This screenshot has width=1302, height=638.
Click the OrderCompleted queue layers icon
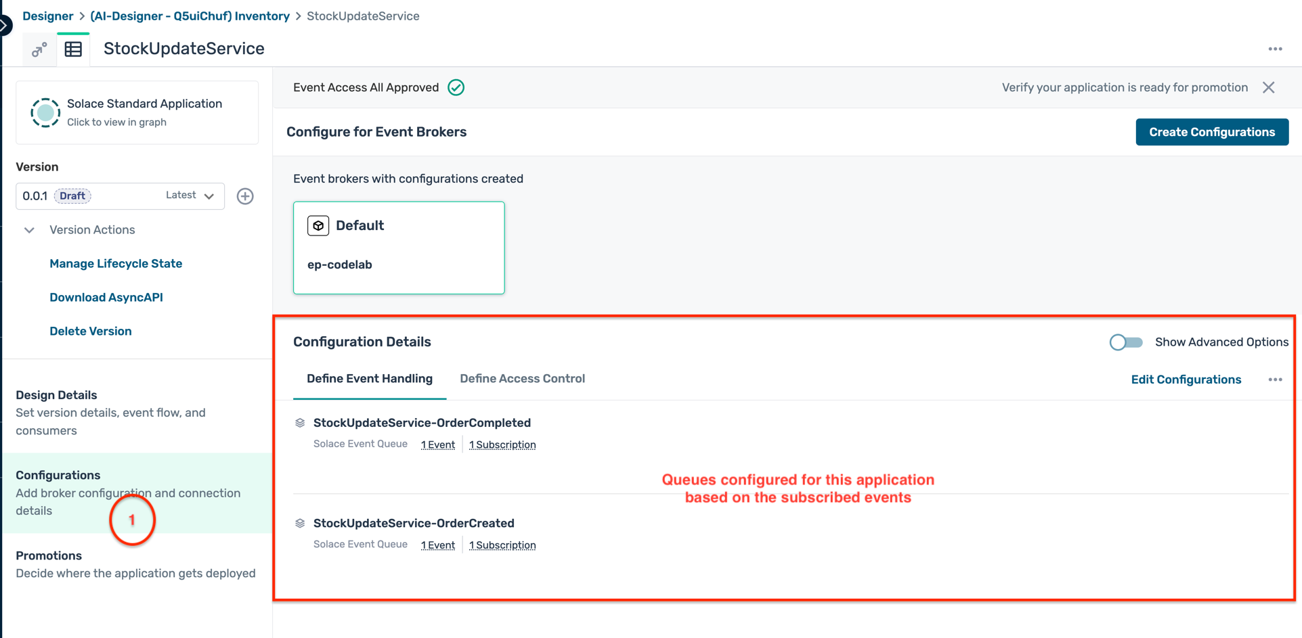point(300,423)
